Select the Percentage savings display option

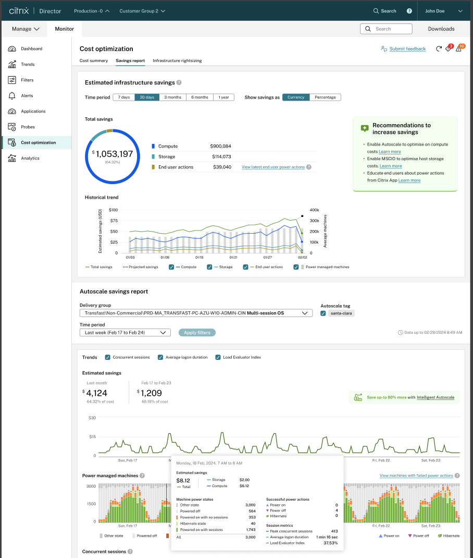[325, 97]
